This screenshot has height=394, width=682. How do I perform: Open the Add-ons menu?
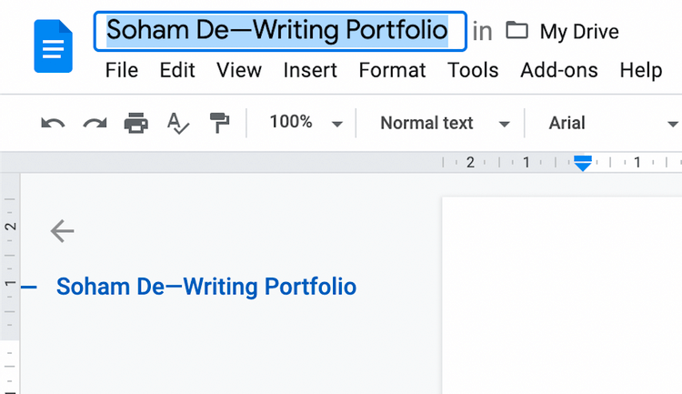[x=559, y=70]
